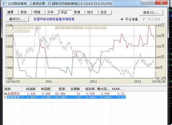Click the 1.92% value in 全部综合 row

coord(31,94)
